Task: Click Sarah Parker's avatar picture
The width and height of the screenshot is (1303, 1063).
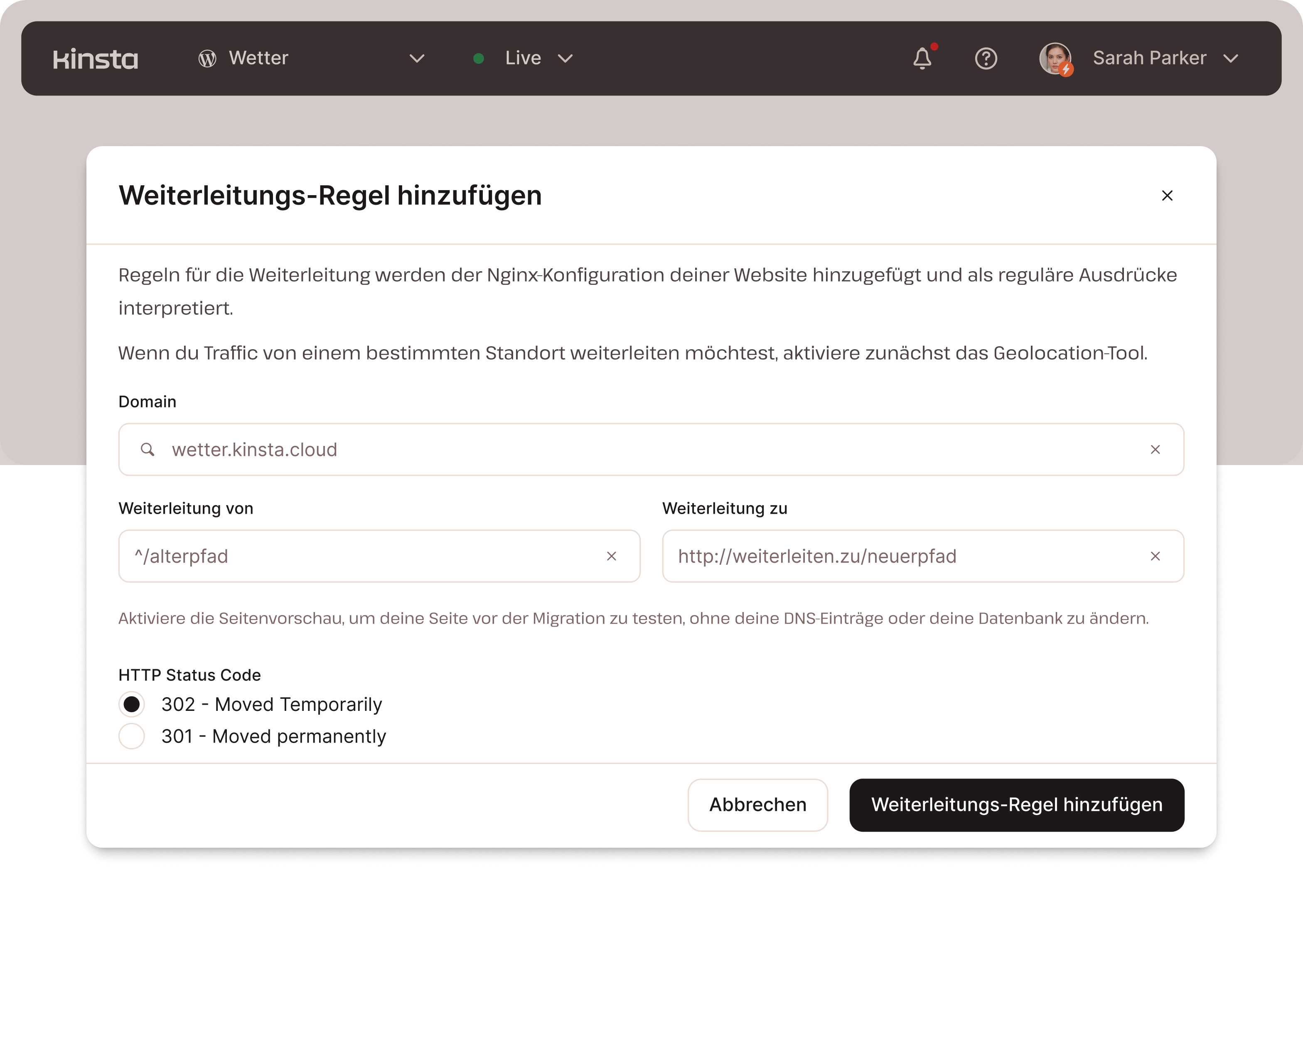Action: click(1055, 59)
